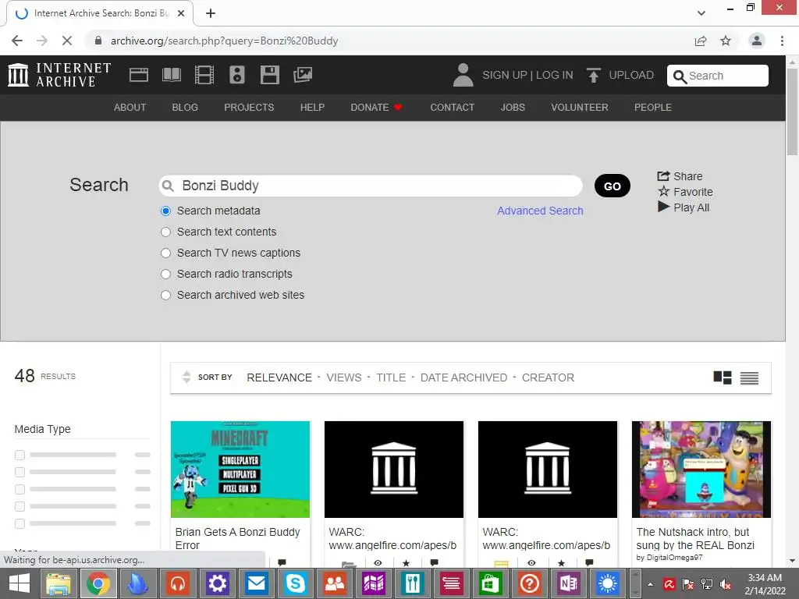
Task: Show hidden system tray icons arrow
Action: pos(650,584)
